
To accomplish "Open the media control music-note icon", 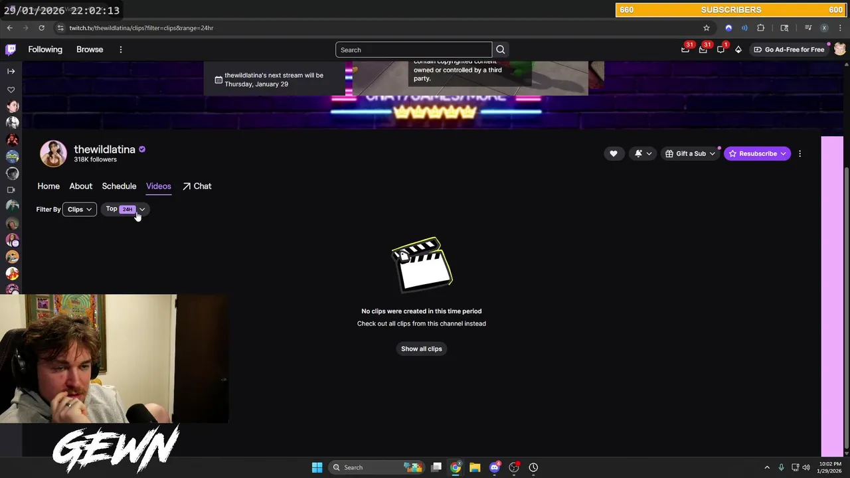I will pyautogui.click(x=808, y=28).
